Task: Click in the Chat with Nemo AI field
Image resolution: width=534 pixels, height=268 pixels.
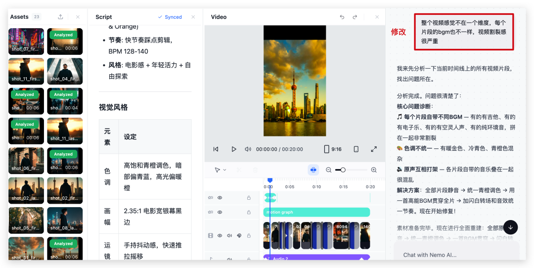Action: pyautogui.click(x=456, y=255)
